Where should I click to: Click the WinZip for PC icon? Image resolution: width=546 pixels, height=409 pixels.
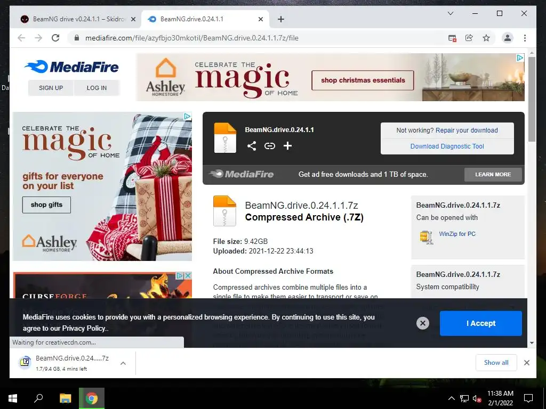coord(426,237)
